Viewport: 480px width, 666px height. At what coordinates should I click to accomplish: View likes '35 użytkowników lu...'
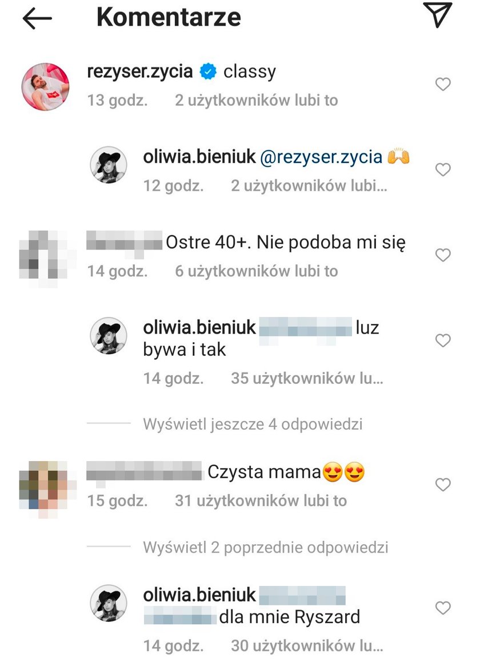point(307,378)
